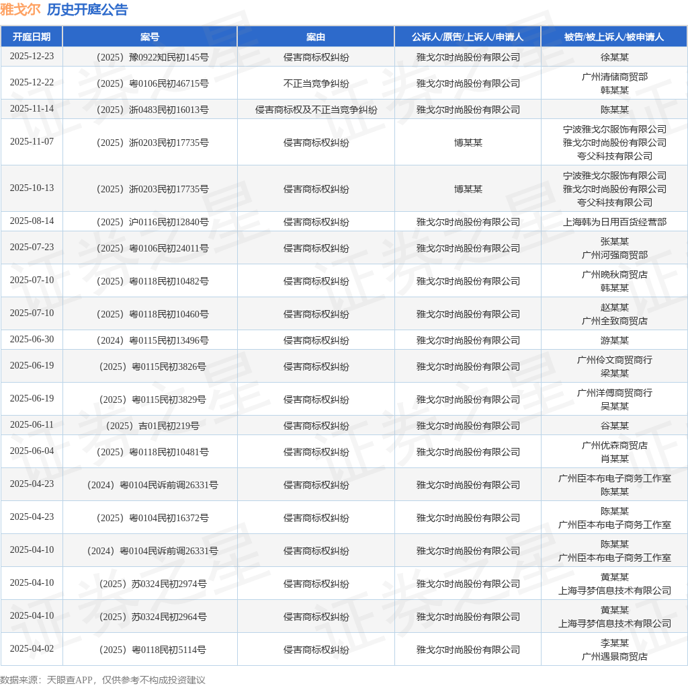This screenshot has width=688, height=686.
Task: Select the 历史开庭公告 heading
Action: (87, 9)
